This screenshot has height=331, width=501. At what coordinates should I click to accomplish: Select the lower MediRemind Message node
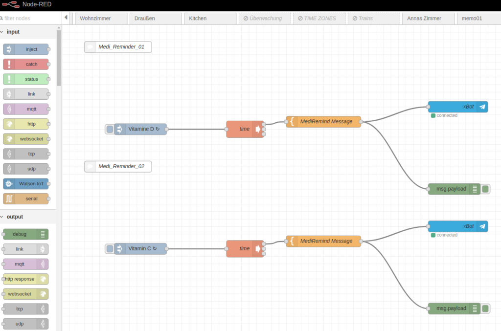coord(323,241)
